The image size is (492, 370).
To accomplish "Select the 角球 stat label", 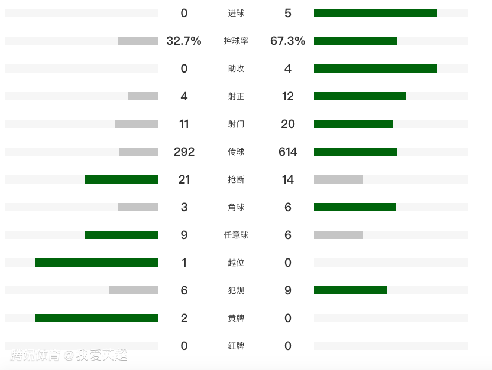I will click(236, 207).
